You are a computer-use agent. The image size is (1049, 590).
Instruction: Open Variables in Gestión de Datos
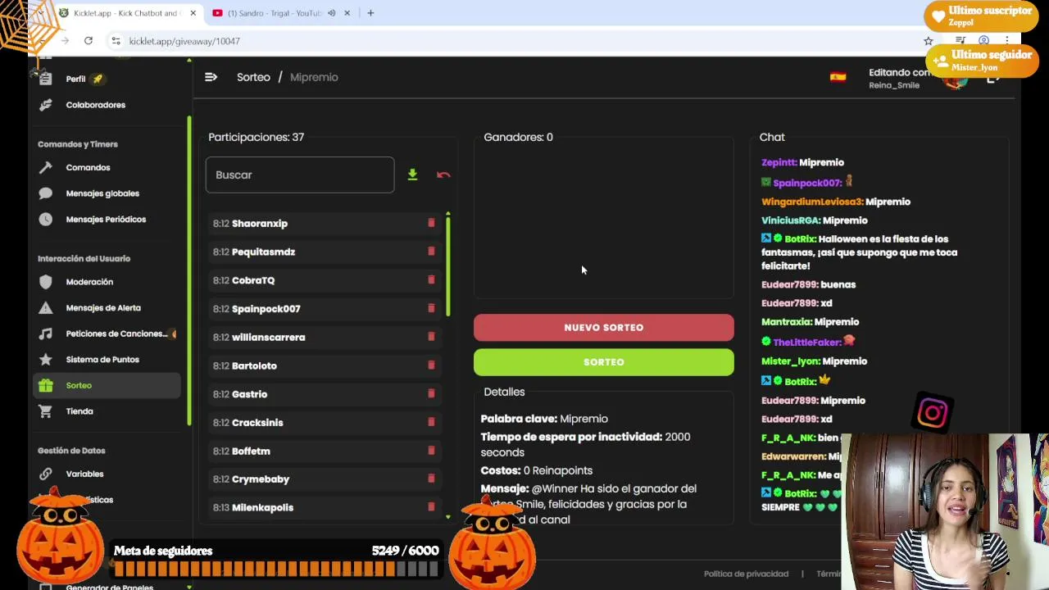(84, 474)
